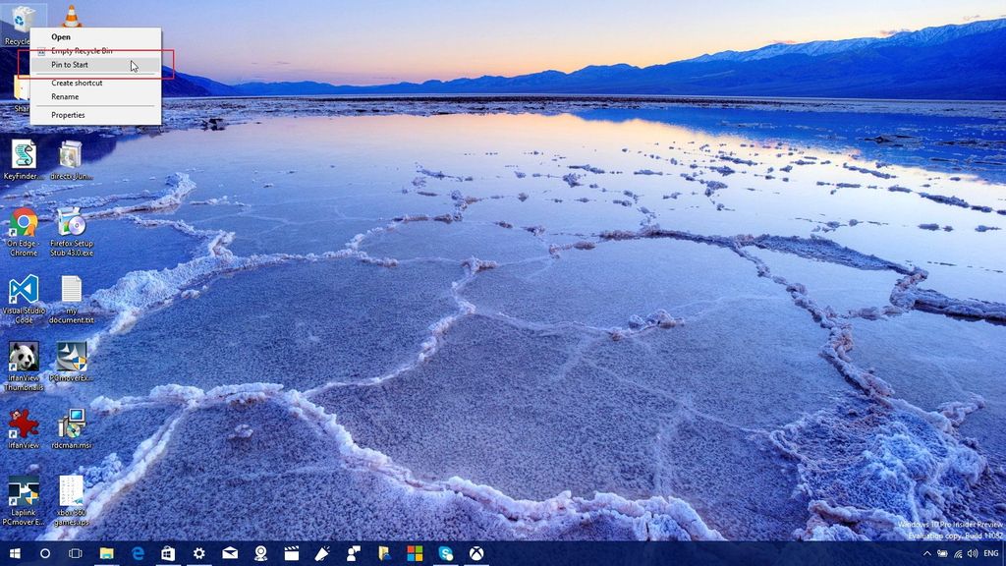This screenshot has width=1006, height=566.
Task: Open the ENG language switcher
Action: pos(991,553)
